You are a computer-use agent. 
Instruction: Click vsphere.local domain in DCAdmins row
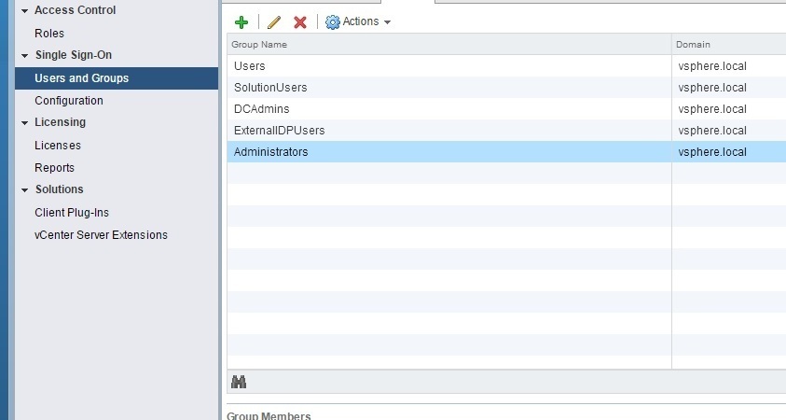click(712, 109)
